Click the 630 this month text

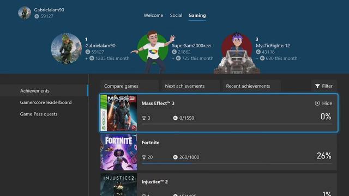tap(281, 58)
